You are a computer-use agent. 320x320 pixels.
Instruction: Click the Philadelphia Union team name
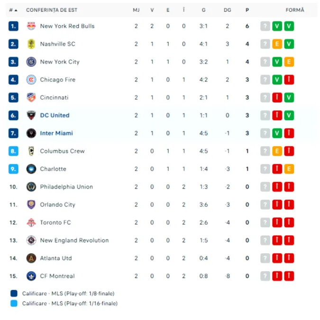click(x=66, y=187)
